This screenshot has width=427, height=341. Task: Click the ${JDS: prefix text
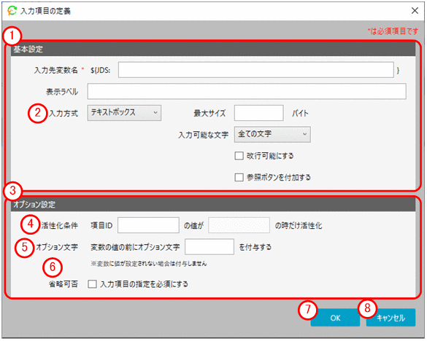[x=101, y=71]
